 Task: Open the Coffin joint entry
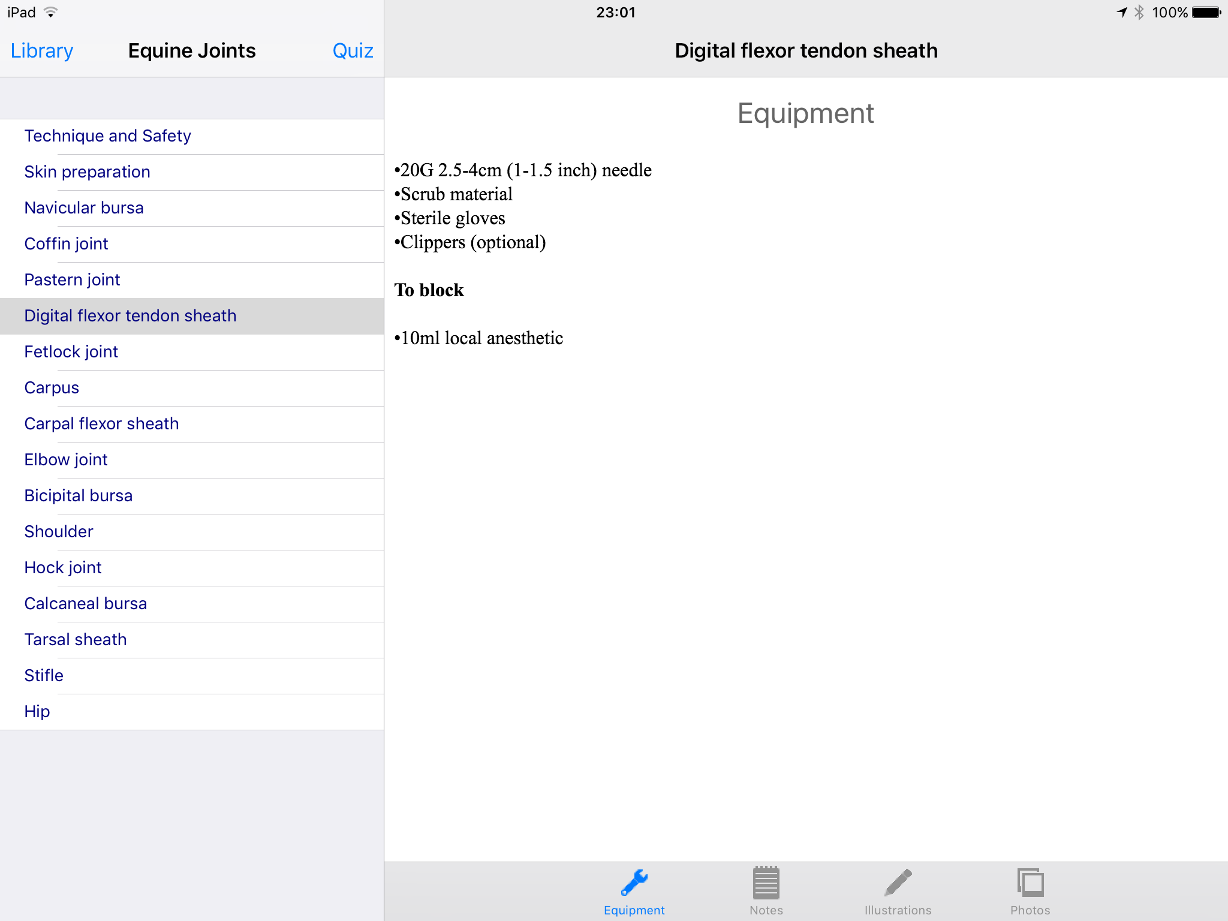192,244
